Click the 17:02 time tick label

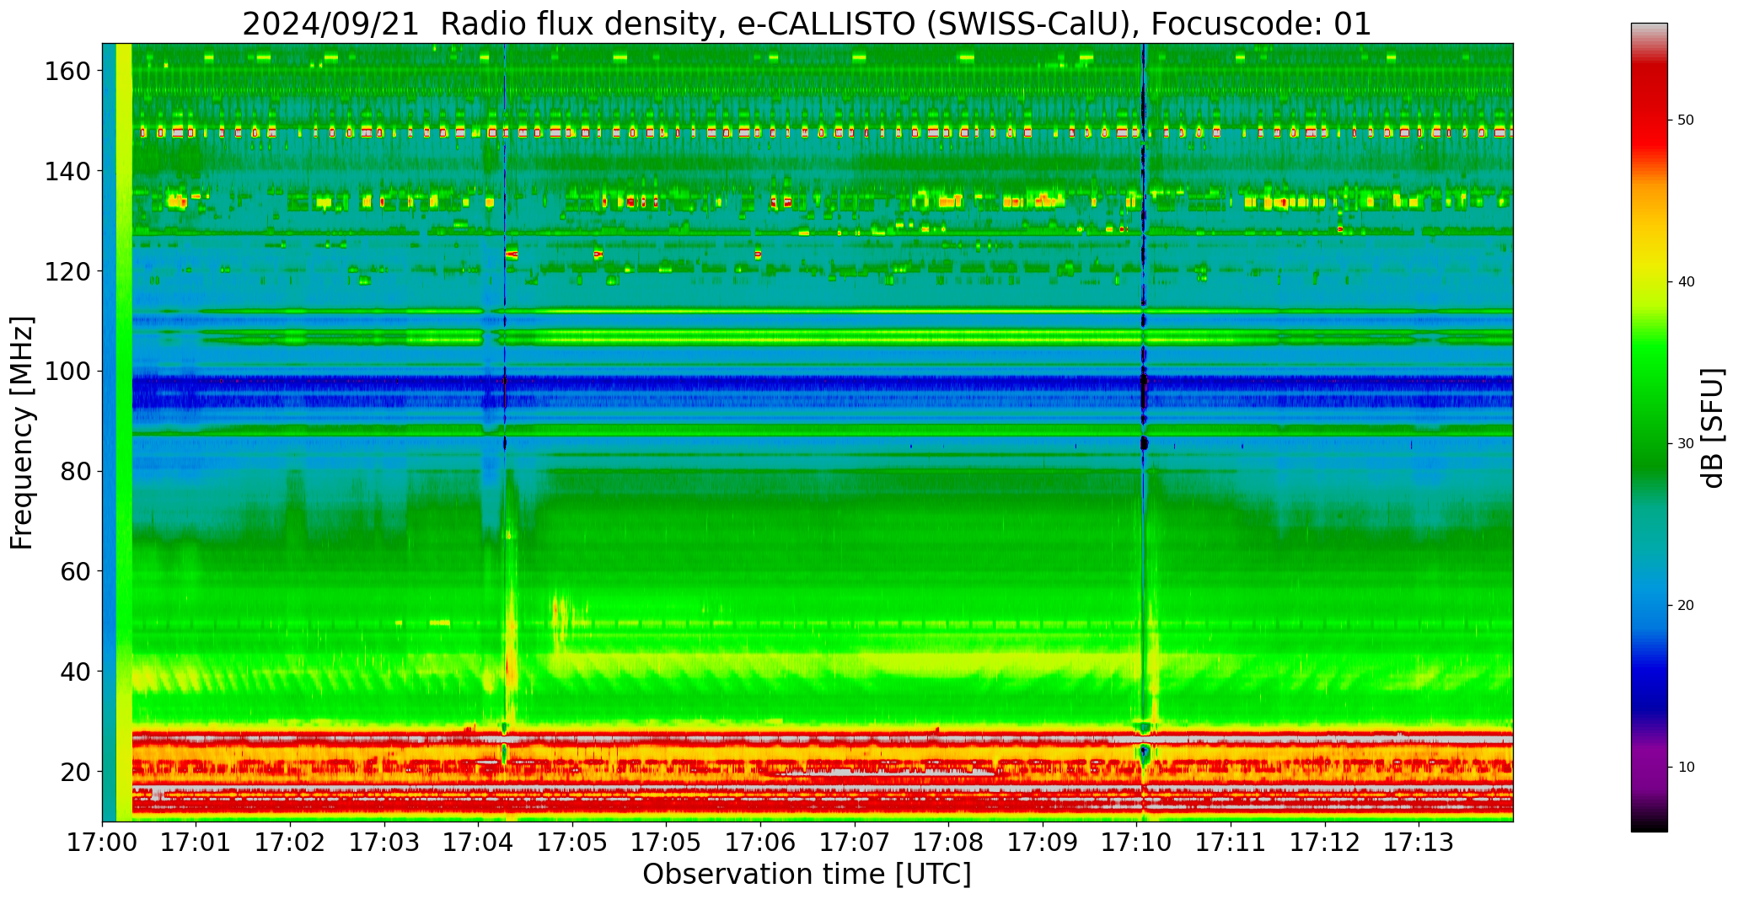tap(291, 842)
